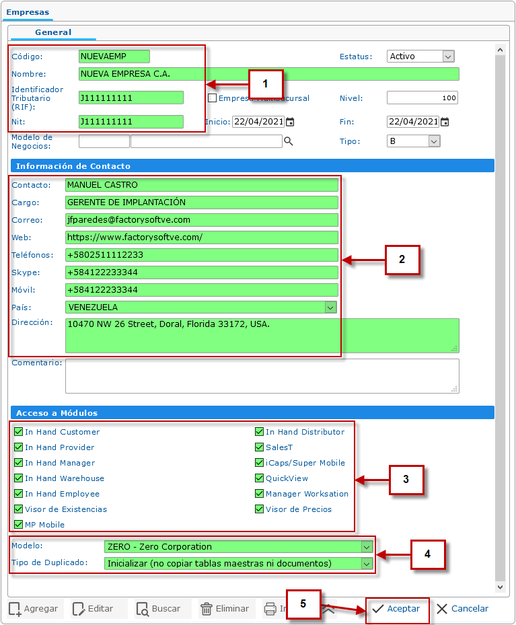Uncheck In Hand Distributor module
This screenshot has width=516, height=625.
(260, 432)
